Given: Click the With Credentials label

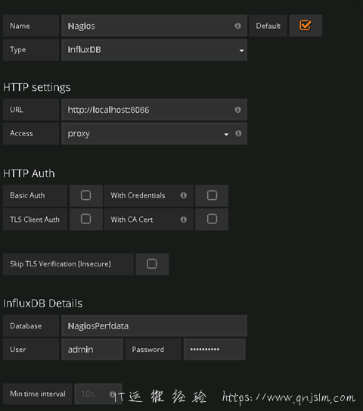Looking at the screenshot, I should pyautogui.click(x=138, y=195).
